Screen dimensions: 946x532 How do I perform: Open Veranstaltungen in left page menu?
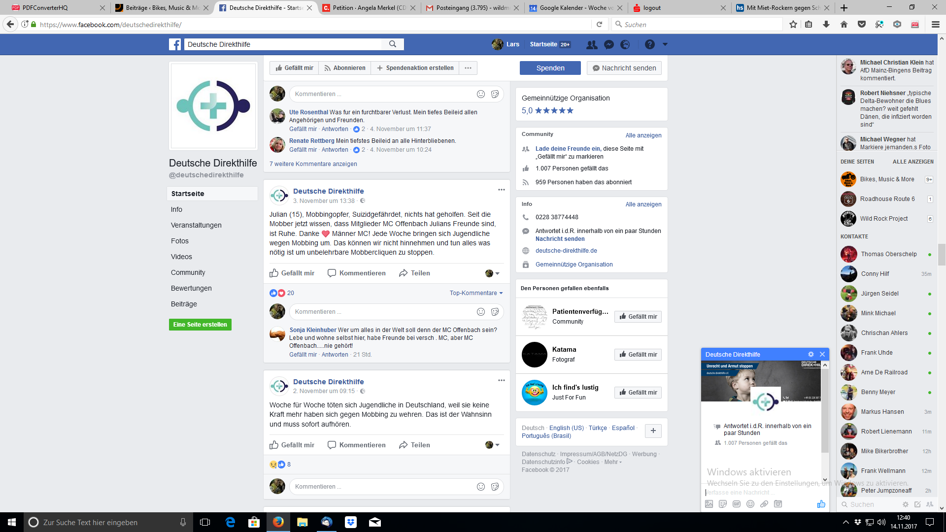[196, 225]
